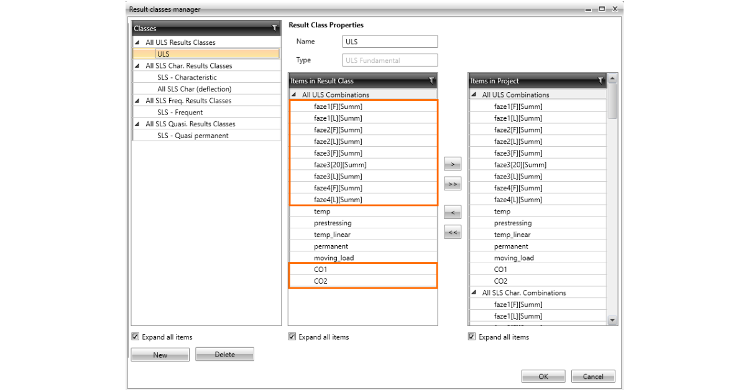Screen dimensions: 746x392
Task: Click the New button
Action: click(160, 355)
